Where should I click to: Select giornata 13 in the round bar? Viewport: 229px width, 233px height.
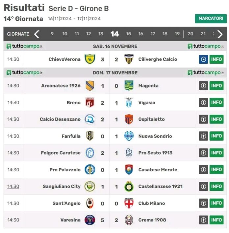101,34
